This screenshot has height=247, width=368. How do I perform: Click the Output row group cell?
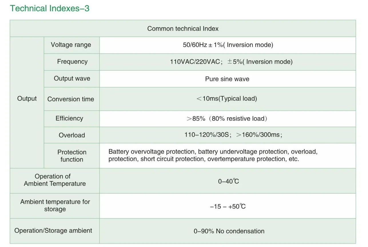tap(27, 99)
